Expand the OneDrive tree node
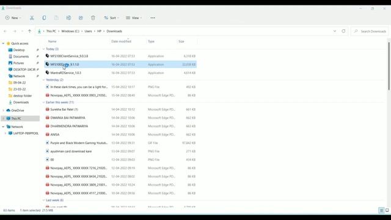391x220 pixels. click(x=3, y=110)
